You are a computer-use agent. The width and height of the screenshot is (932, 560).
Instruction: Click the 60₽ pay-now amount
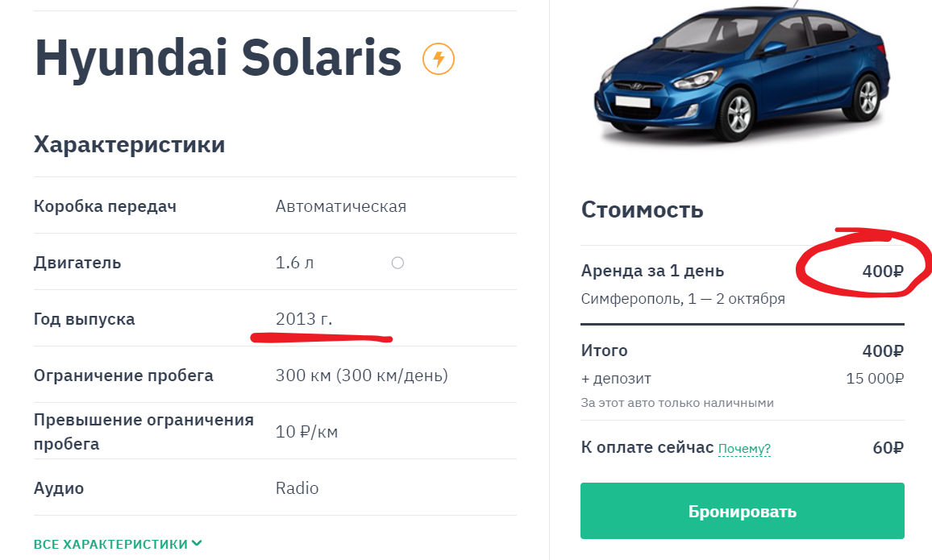point(888,448)
